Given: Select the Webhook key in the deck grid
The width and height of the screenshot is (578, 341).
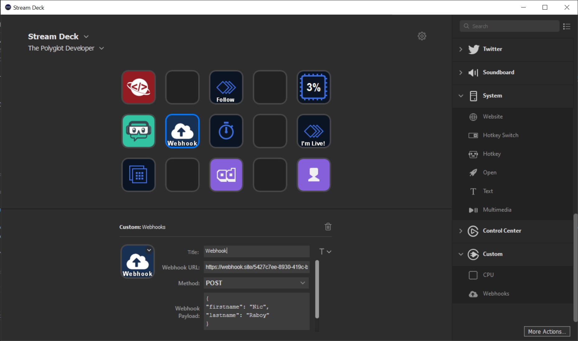Looking at the screenshot, I should pyautogui.click(x=182, y=131).
